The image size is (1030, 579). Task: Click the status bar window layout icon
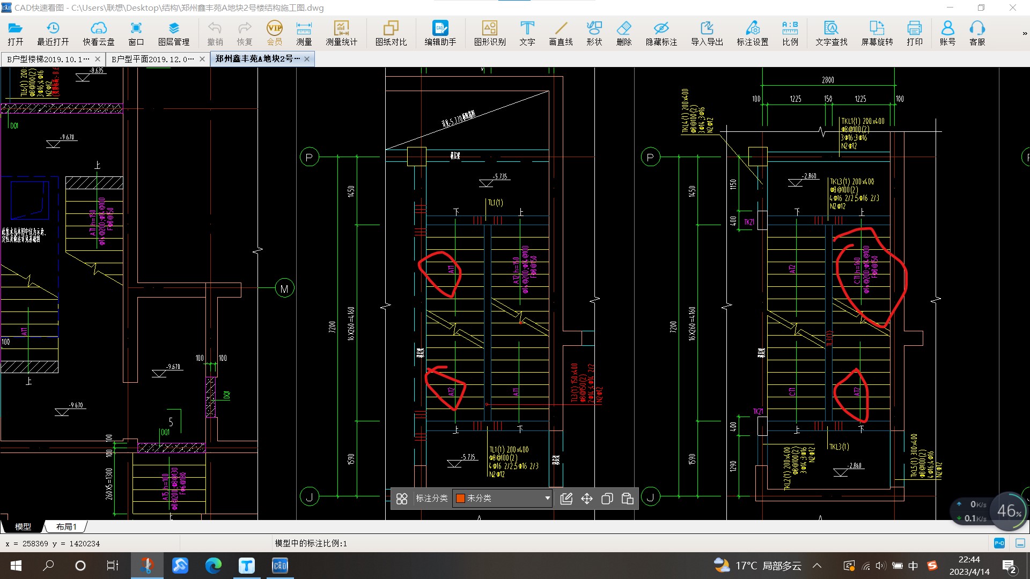[1020, 543]
